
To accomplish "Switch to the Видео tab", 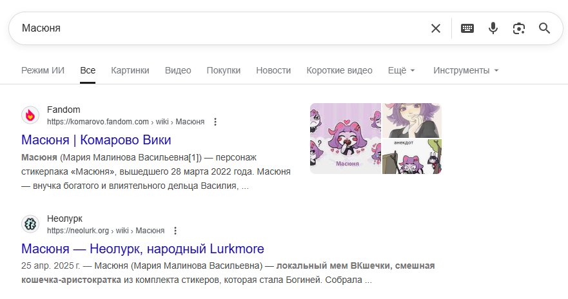I will [x=178, y=70].
